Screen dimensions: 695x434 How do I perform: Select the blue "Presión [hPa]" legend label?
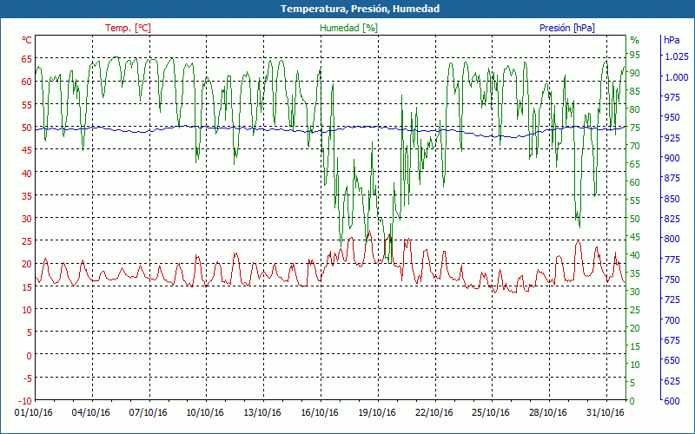(x=567, y=28)
